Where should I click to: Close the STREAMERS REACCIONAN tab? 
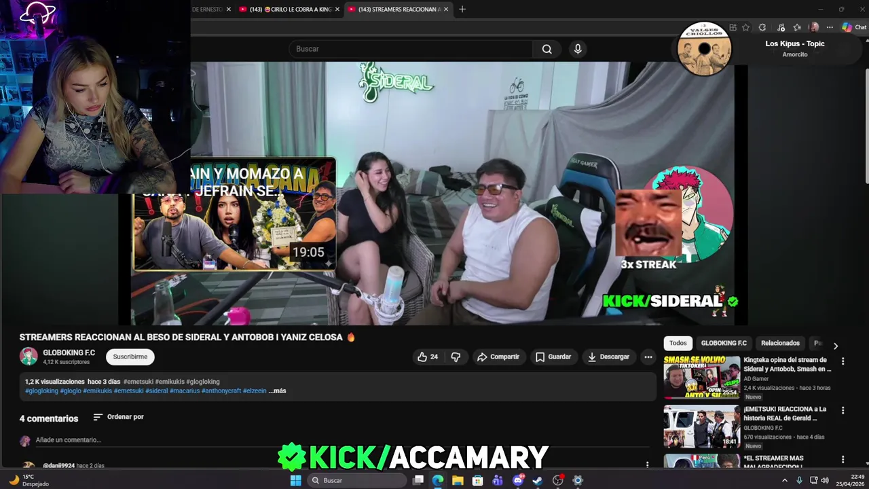[446, 10]
